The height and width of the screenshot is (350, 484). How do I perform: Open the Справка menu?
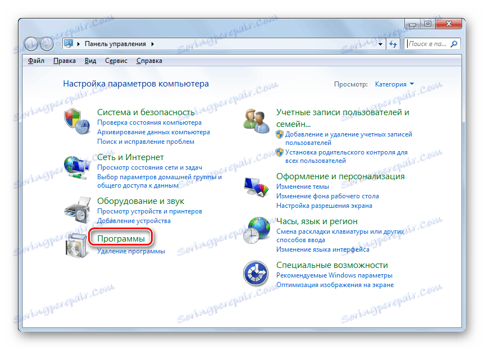[149, 61]
